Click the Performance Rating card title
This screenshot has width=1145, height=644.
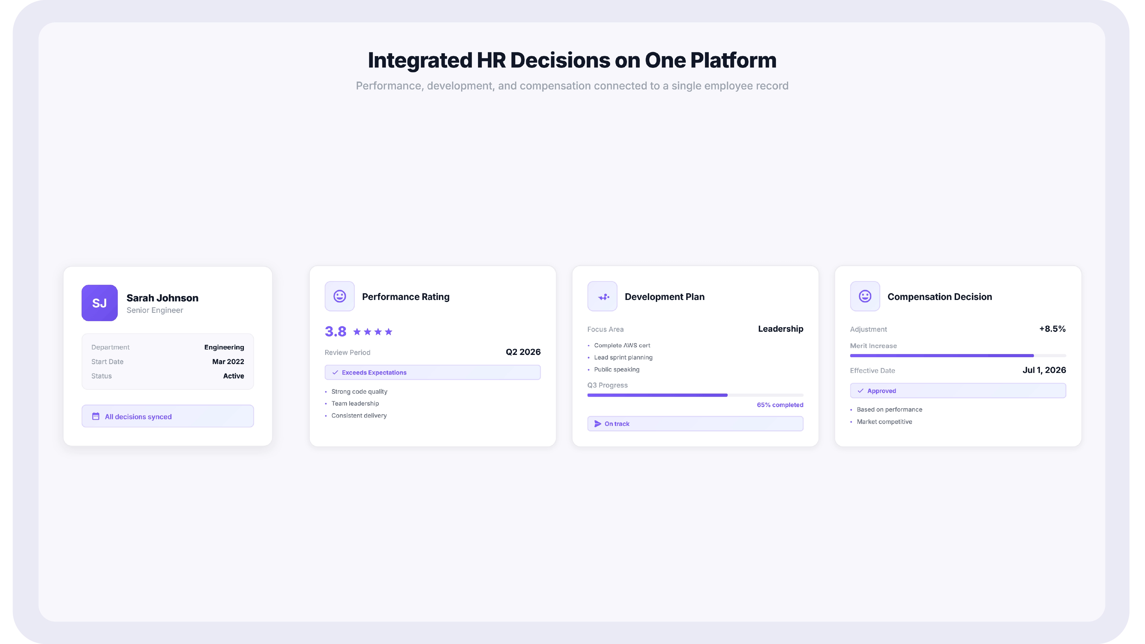point(406,297)
